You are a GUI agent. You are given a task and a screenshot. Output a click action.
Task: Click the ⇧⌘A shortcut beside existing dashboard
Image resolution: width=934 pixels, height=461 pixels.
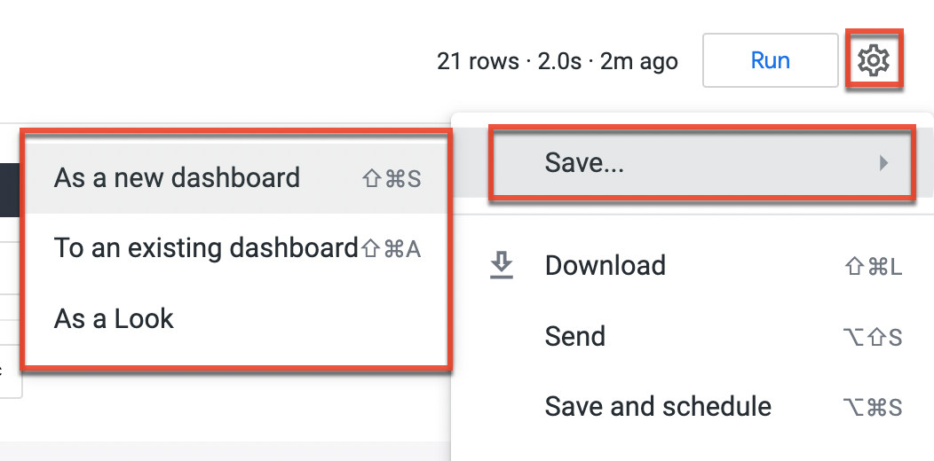coord(391,249)
